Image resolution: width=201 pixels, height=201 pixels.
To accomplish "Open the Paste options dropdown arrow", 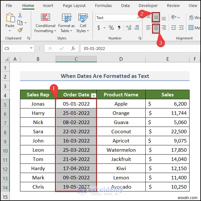I will [x=10, y=31].
